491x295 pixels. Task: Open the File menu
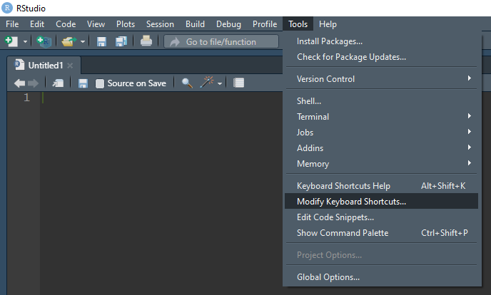[x=12, y=24]
